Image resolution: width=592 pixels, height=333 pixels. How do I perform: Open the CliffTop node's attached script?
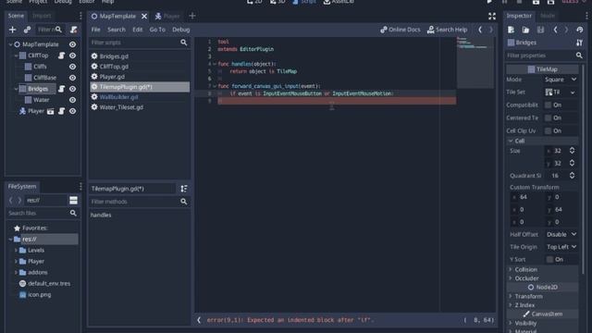click(61, 55)
